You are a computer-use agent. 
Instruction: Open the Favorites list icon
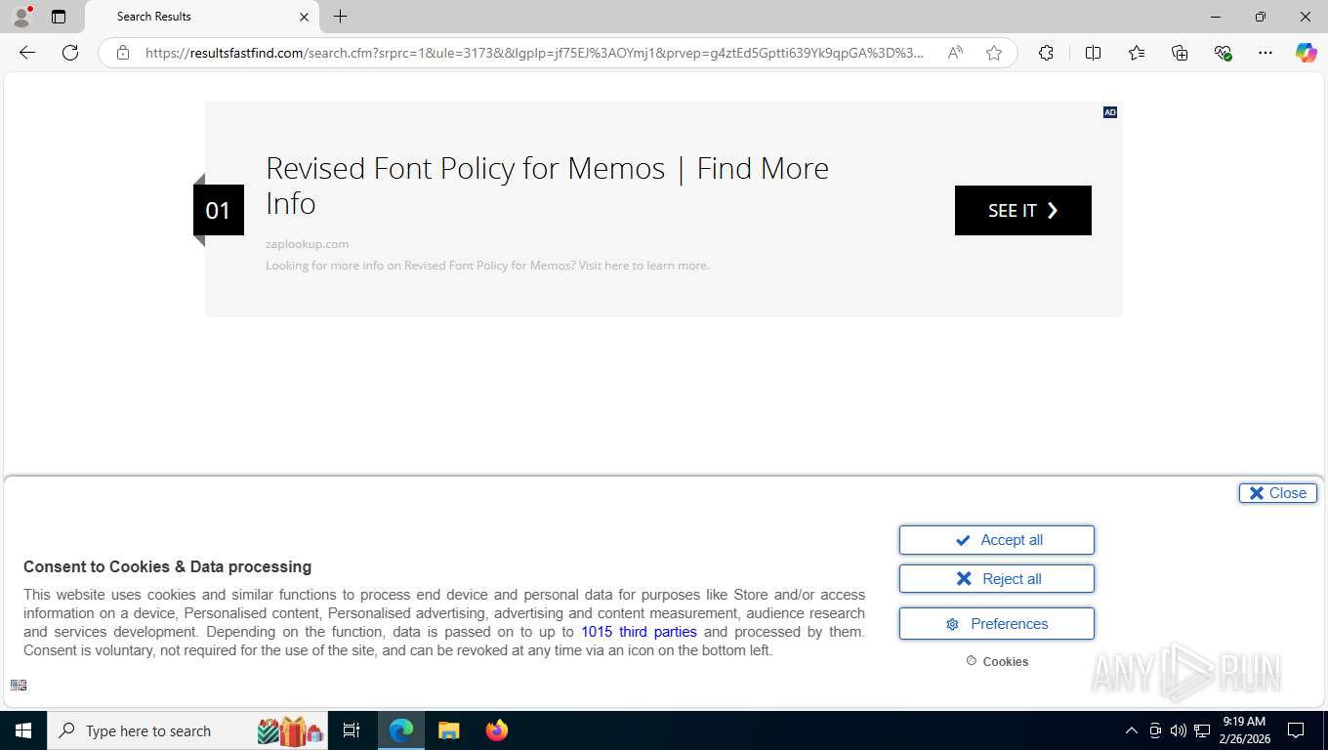point(1137,53)
